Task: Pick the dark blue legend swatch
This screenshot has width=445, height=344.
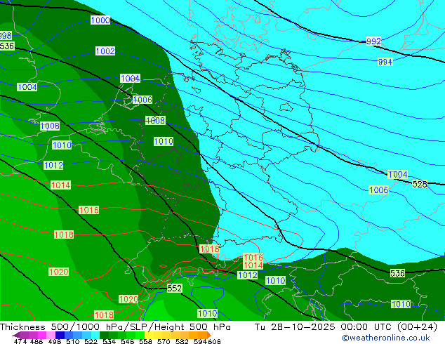Action: 60,335
